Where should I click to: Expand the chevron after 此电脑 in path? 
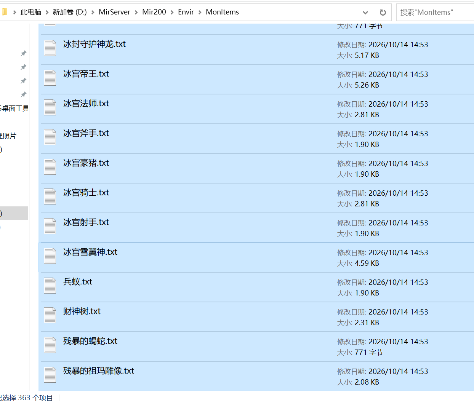[47, 12]
